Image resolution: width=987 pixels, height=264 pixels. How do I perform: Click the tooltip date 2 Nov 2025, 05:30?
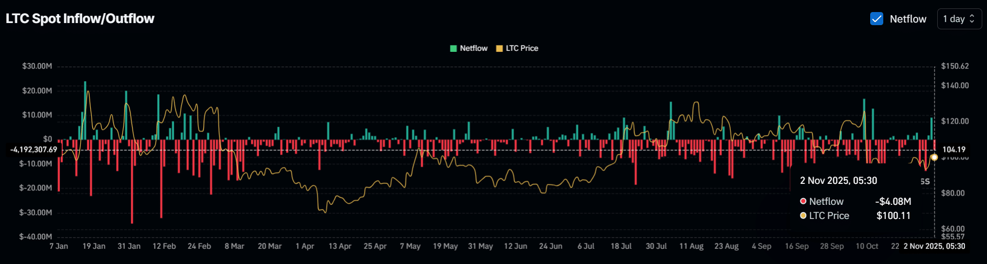(838, 181)
